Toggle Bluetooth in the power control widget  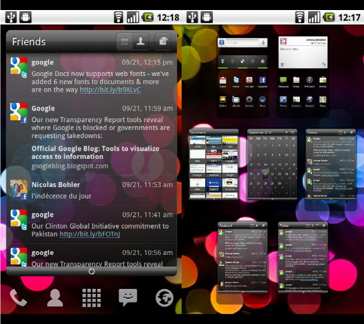click(x=232, y=62)
